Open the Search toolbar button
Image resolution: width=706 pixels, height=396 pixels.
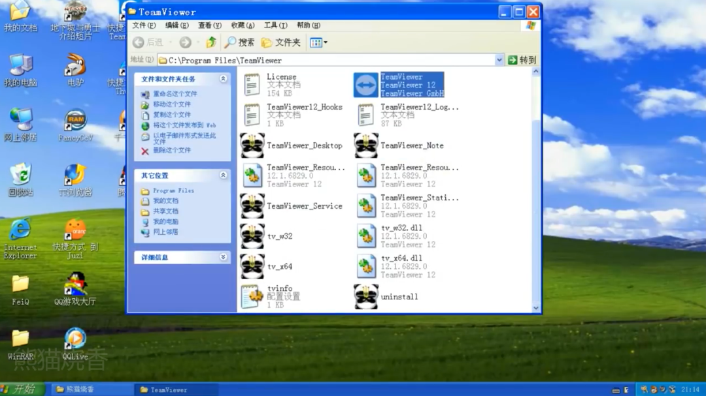pyautogui.click(x=239, y=42)
